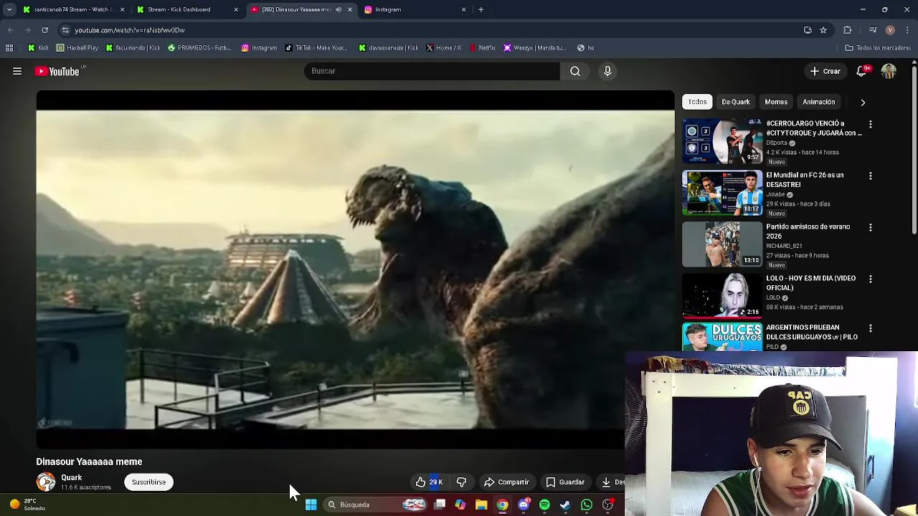Open El Mundial en FC 26 thumbnail

722,193
